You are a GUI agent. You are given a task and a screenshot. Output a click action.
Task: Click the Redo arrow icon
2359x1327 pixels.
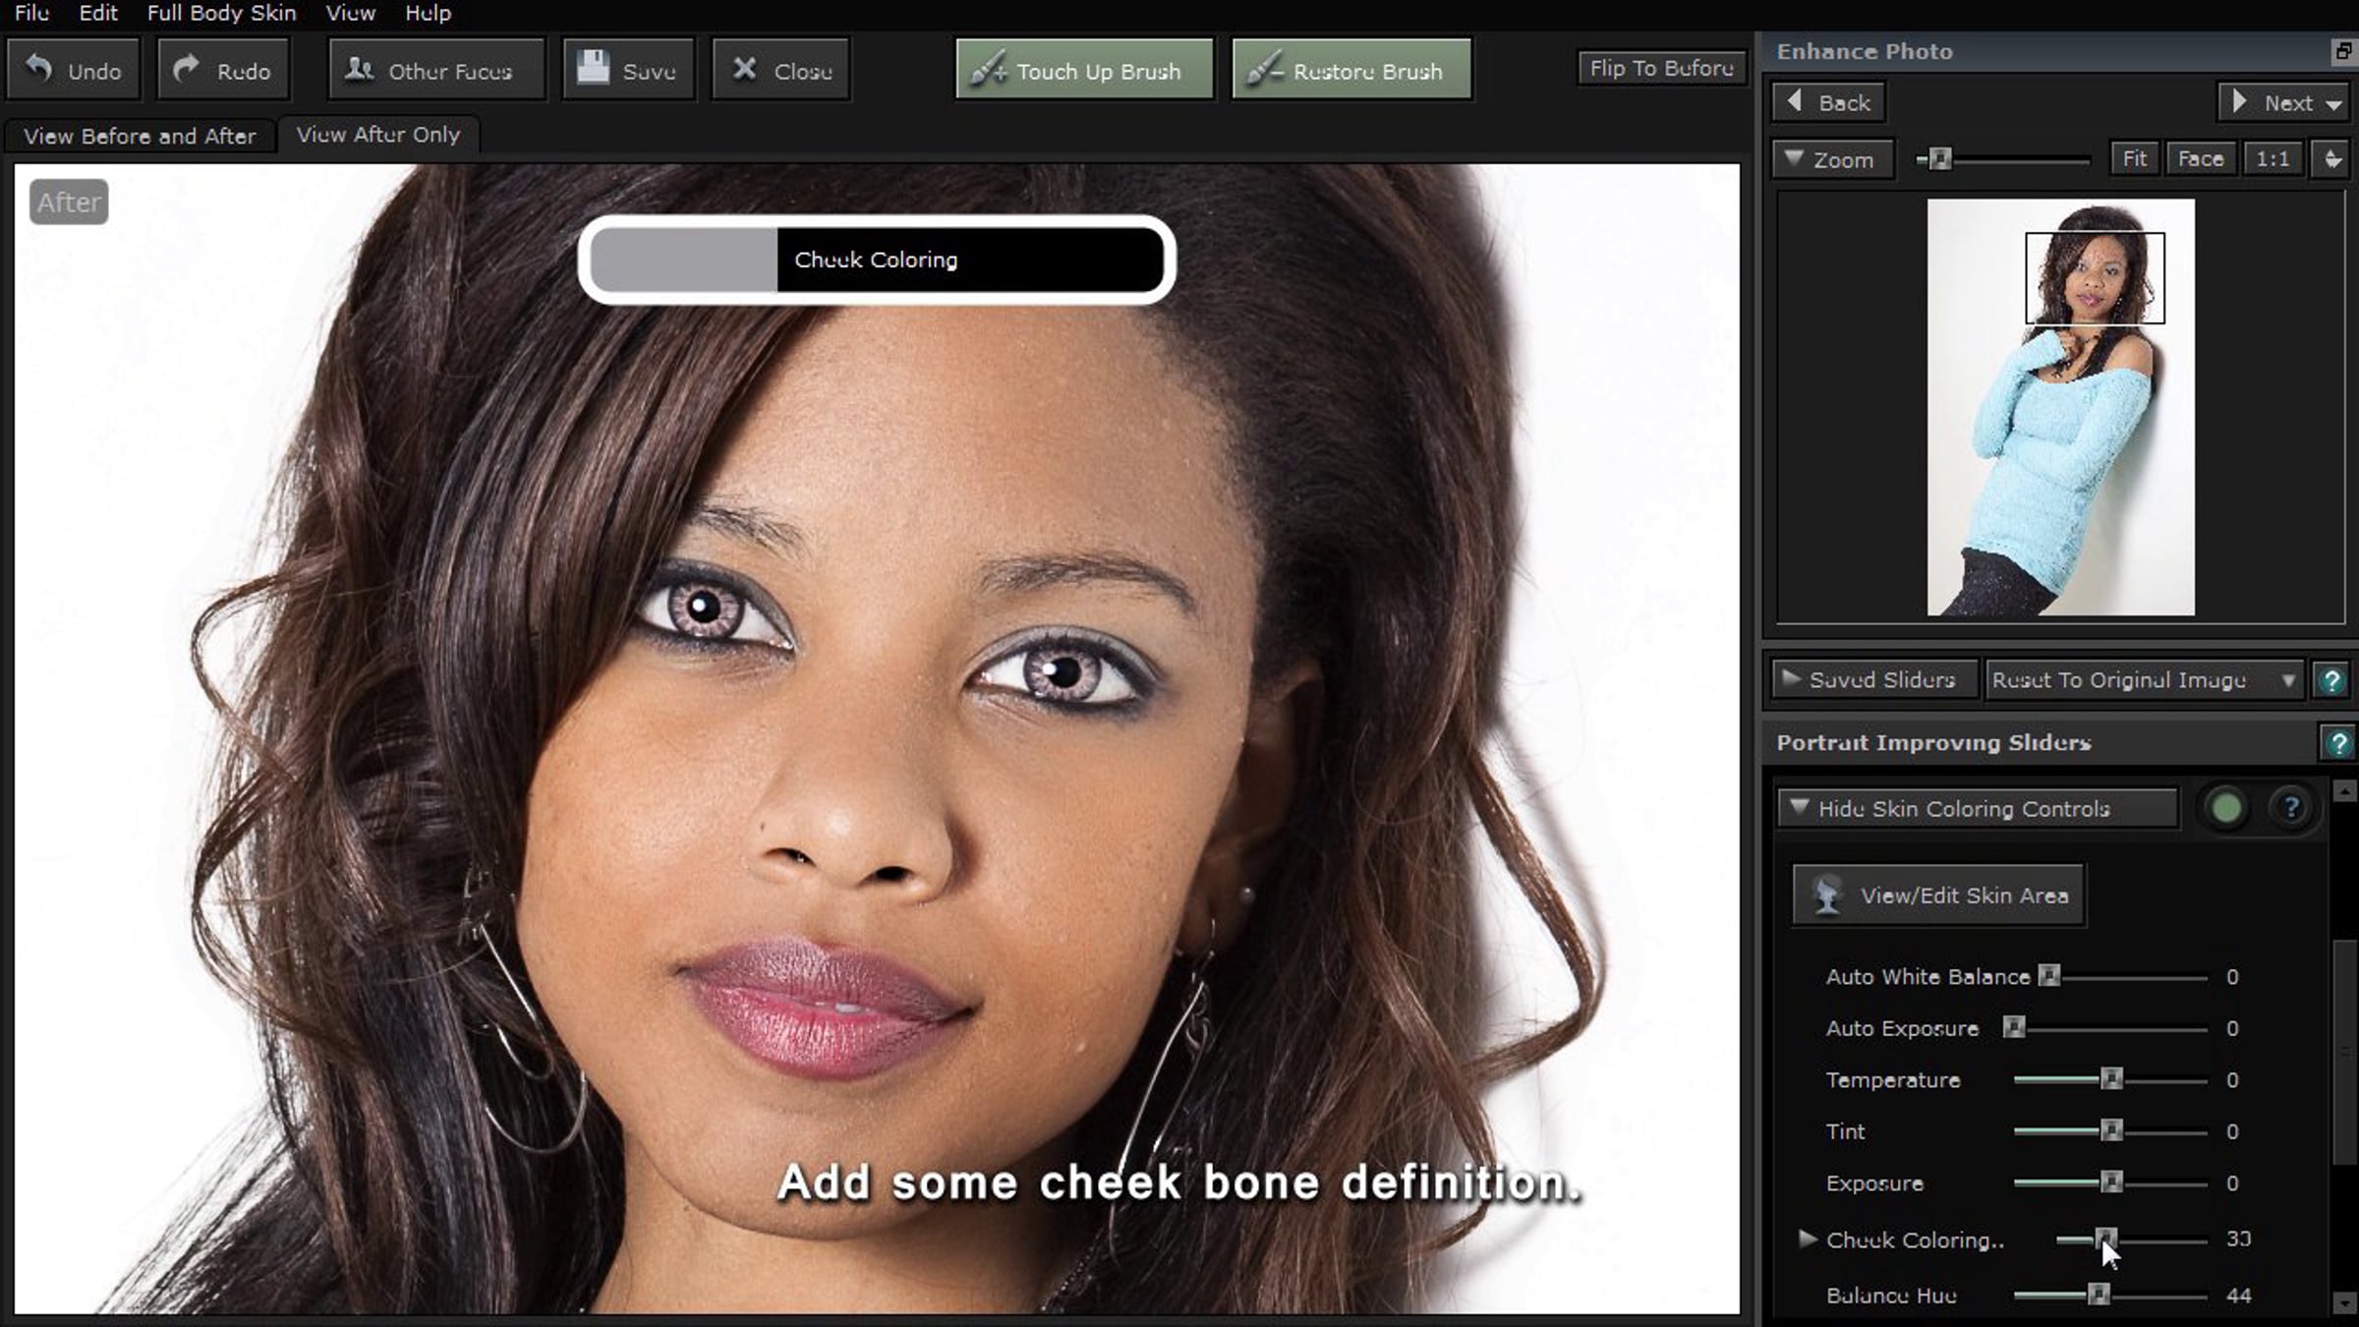point(186,69)
